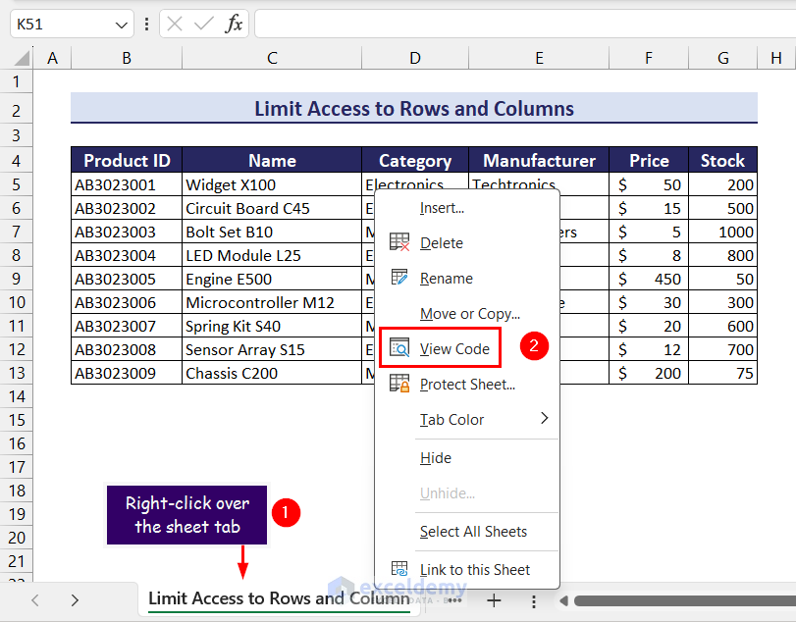Image resolution: width=796 pixels, height=622 pixels.
Task: Click the View Code magnifier icon
Action: [399, 348]
